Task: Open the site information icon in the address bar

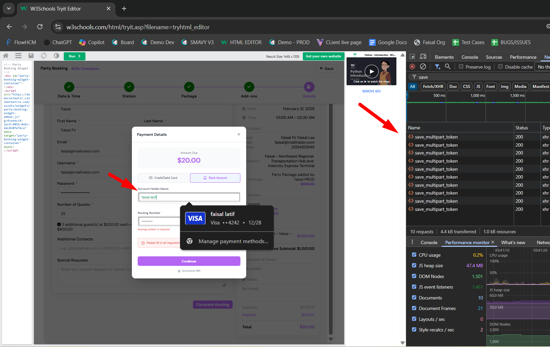Action: (58, 27)
